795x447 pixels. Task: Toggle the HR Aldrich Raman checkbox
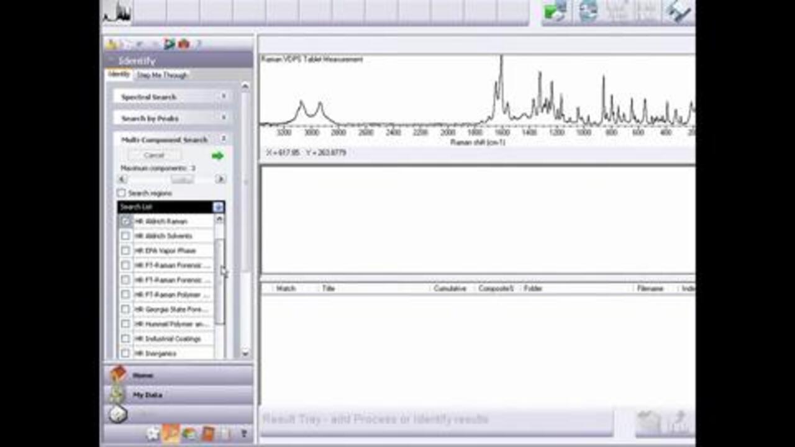pyautogui.click(x=126, y=221)
